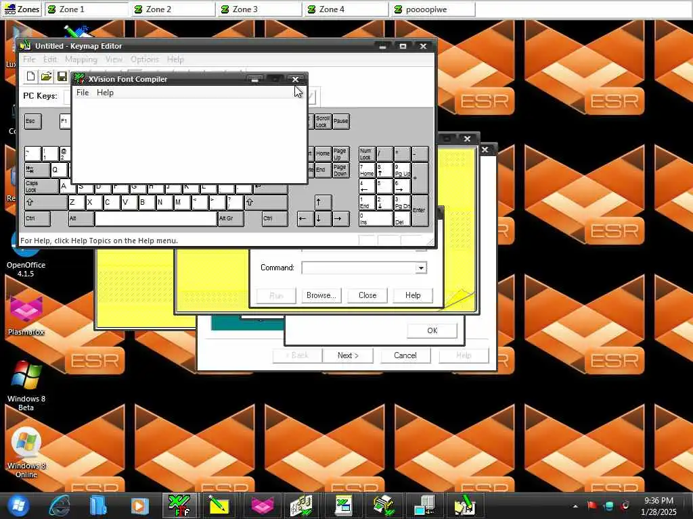693x519 pixels.
Task: Click Help button in the Command dialog
Action: click(413, 295)
